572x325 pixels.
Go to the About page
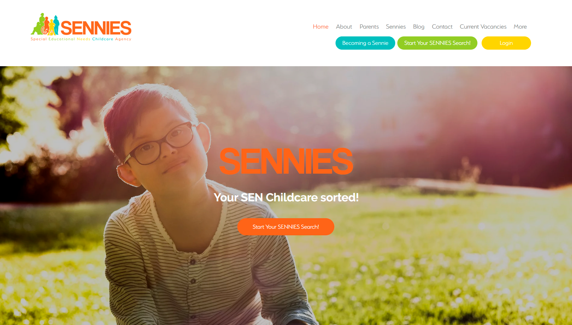344,26
